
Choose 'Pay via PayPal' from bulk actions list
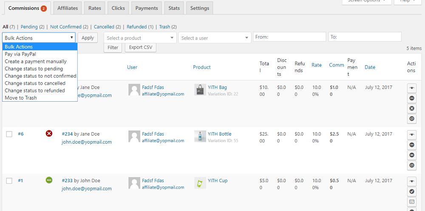coord(20,54)
